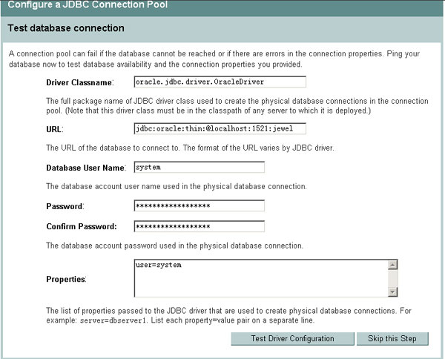
Task: Click the 'Test database connection' heading
Action: click(66, 28)
